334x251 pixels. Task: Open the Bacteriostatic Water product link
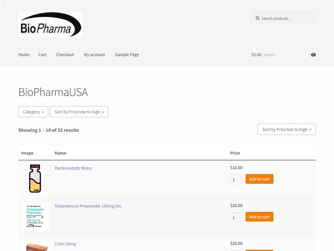[73, 168]
